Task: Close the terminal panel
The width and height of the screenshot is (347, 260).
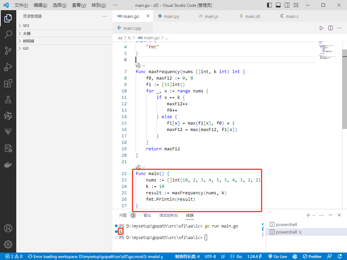Action: tap(339, 215)
